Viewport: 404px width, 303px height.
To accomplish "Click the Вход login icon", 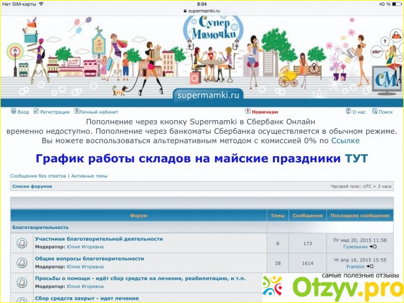I will pos(14,111).
